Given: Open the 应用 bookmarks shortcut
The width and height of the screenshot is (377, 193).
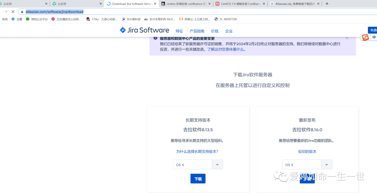Looking at the screenshot, I should point(5,19).
